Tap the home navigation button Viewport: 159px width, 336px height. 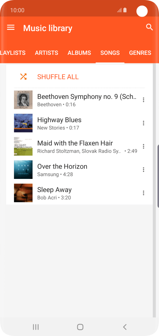point(80,327)
